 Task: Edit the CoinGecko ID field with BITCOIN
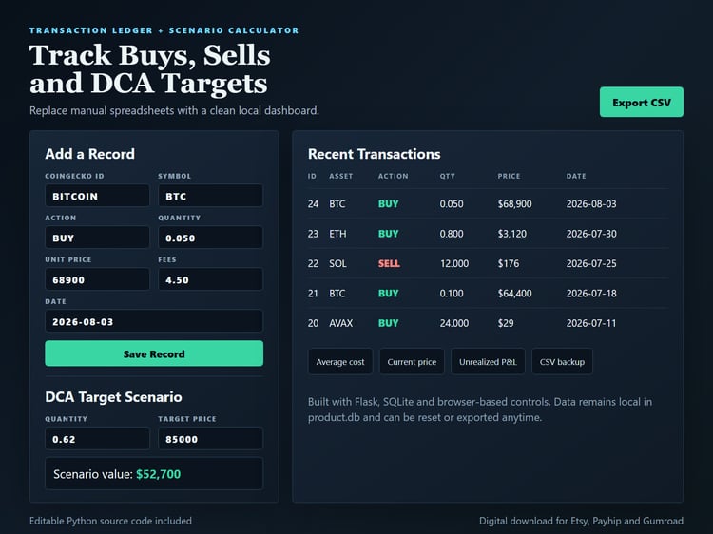tap(97, 196)
